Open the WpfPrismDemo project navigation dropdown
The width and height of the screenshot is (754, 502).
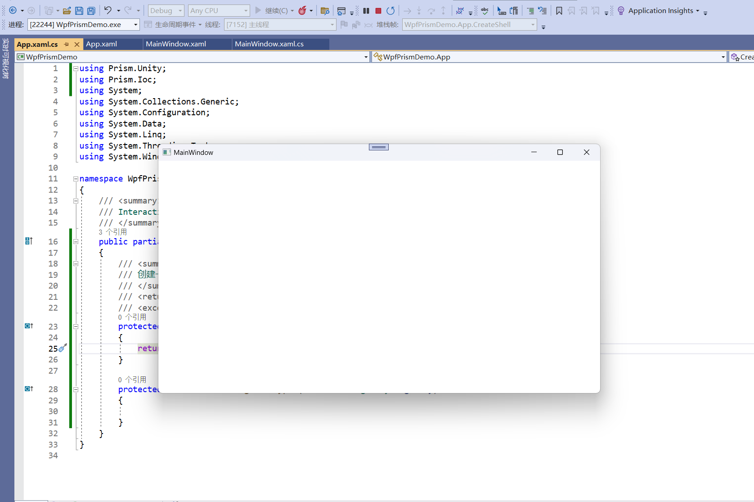click(x=366, y=57)
